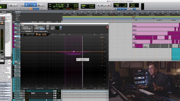Select the Selector tool
Image resolution: width=180 pixels, height=101 pixels.
[31, 5]
